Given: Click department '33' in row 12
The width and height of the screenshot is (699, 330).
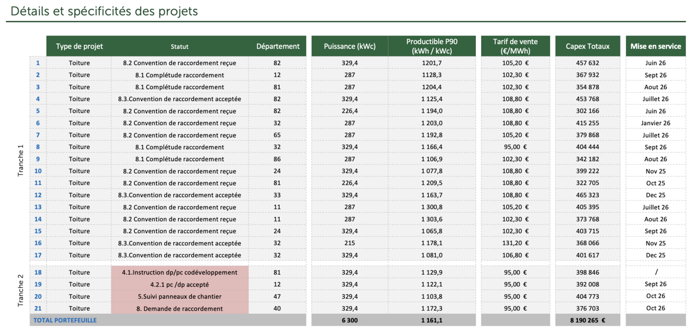Looking at the screenshot, I should [x=277, y=195].
